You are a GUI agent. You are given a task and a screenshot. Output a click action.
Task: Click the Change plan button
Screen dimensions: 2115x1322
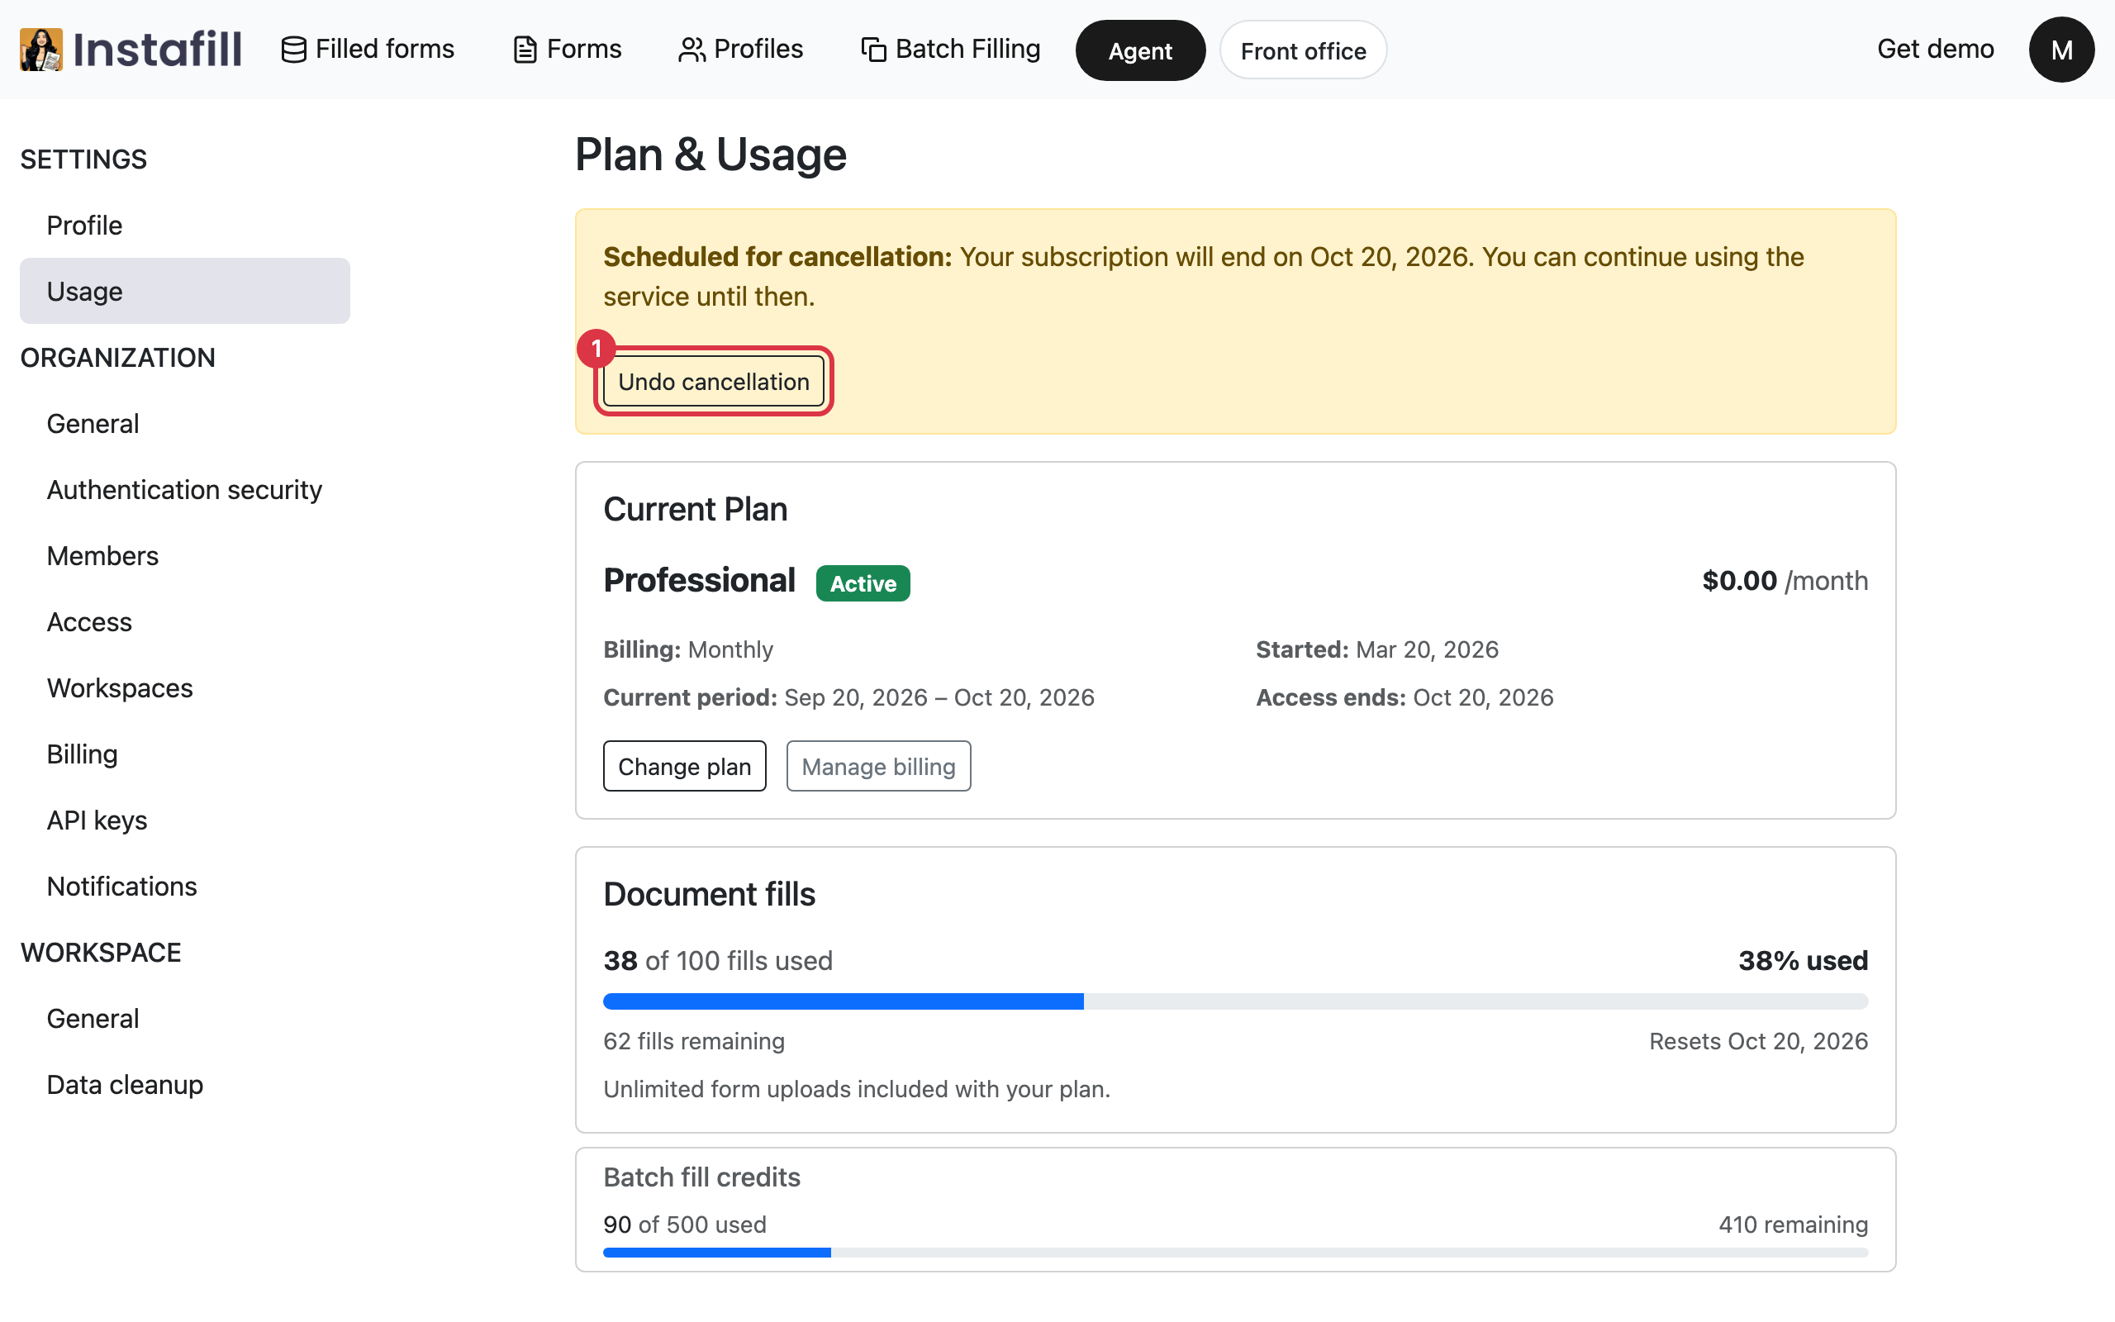click(x=684, y=766)
